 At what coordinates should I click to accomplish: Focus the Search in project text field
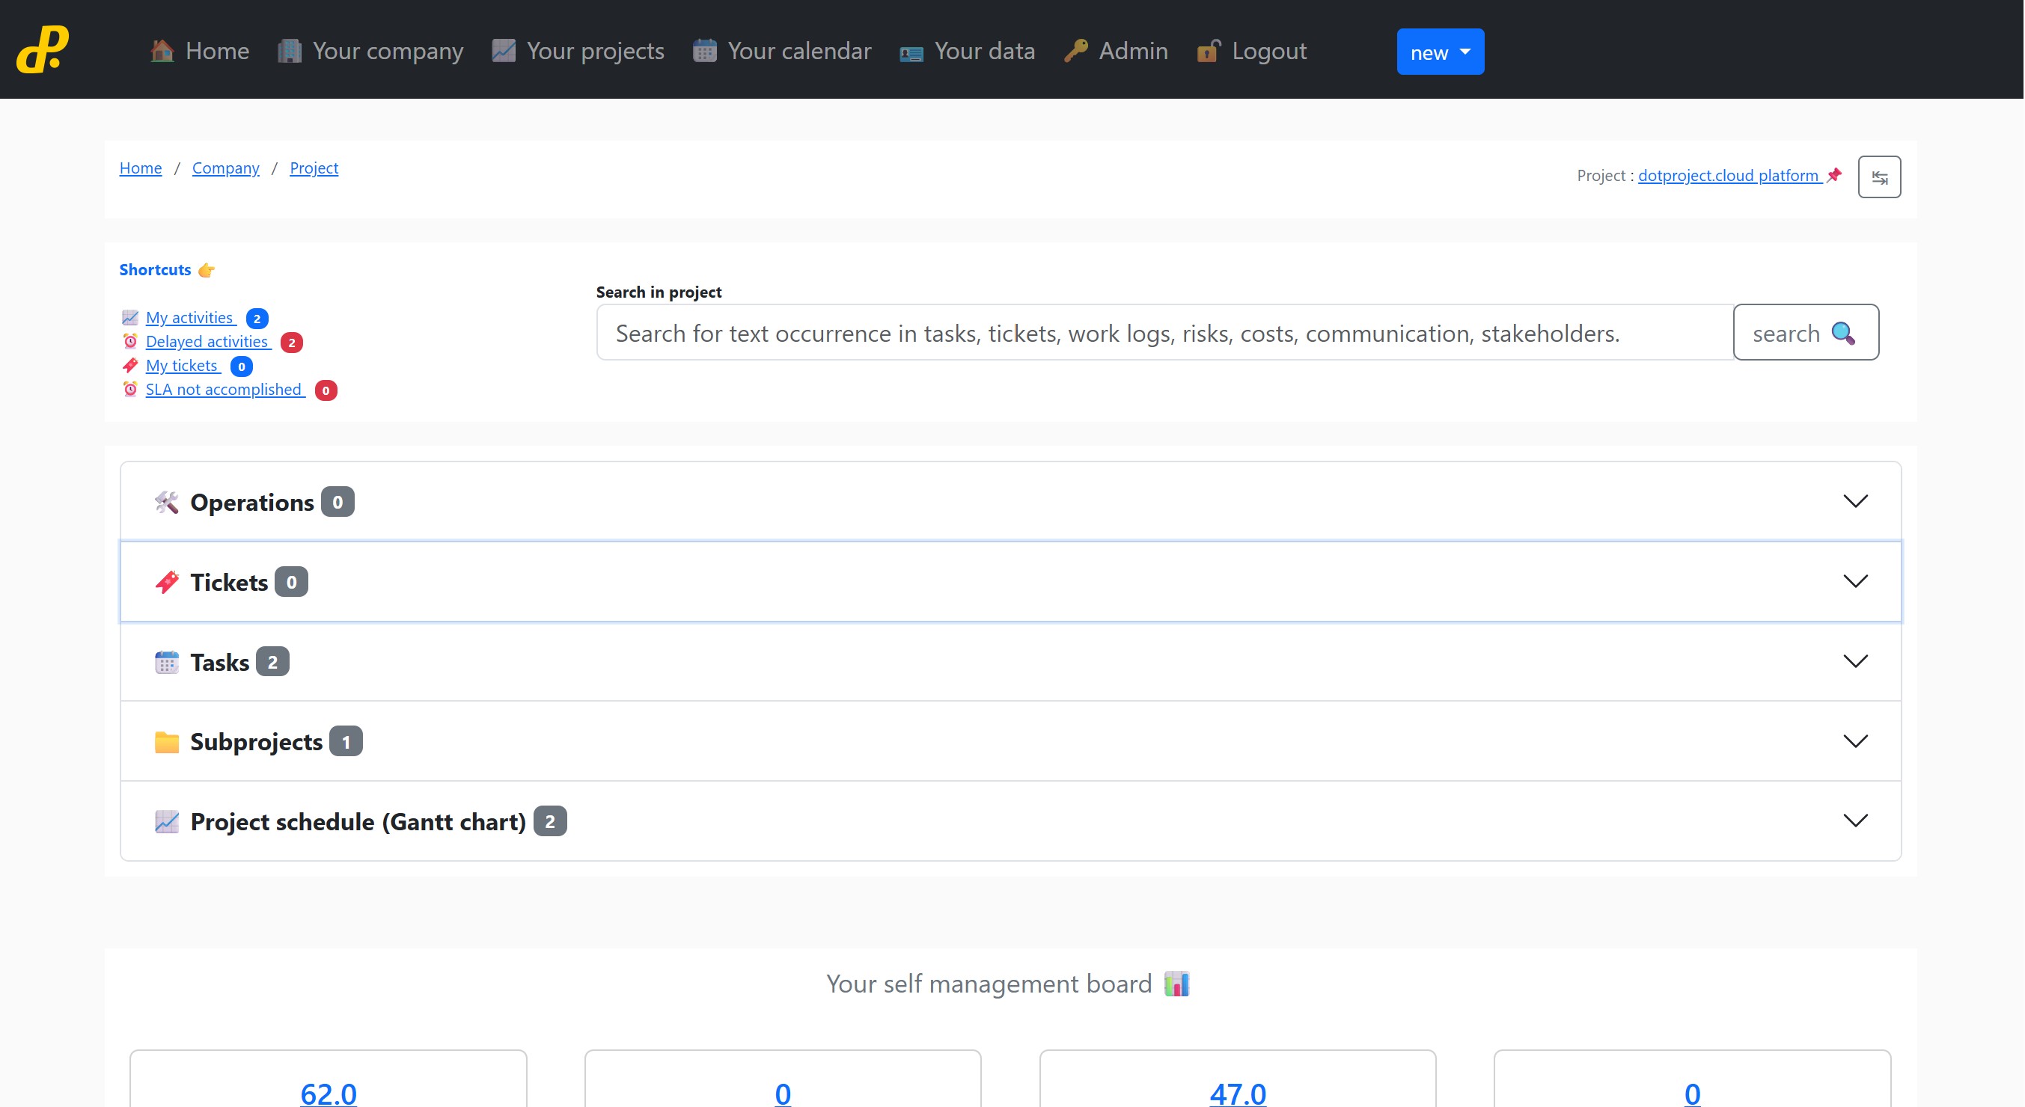(x=1164, y=333)
